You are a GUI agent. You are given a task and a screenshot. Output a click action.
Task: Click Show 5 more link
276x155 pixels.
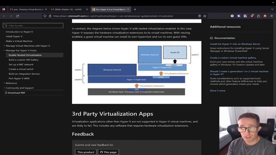click(x=217, y=91)
